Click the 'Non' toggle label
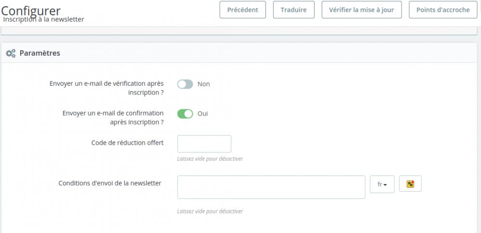481x233 pixels. point(203,84)
